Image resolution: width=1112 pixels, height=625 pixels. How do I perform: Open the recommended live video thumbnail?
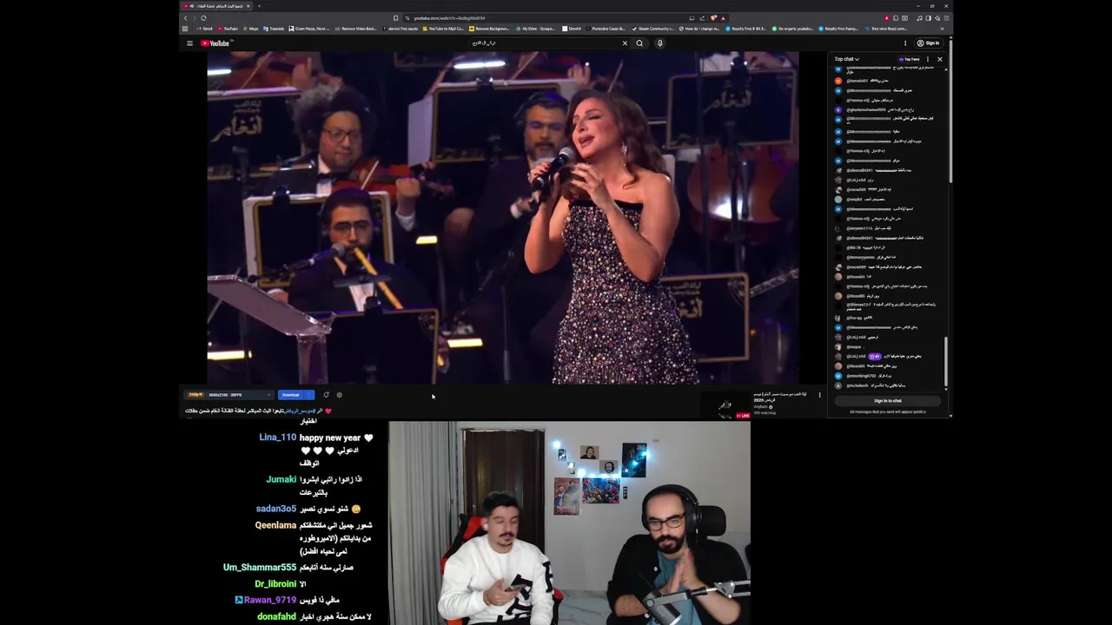(725, 405)
